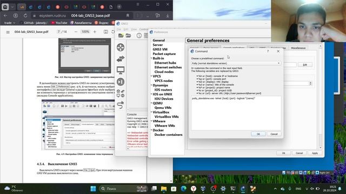346x194 pixels.
Task: Open VirtualBox from the taskbar
Action: click(203, 189)
